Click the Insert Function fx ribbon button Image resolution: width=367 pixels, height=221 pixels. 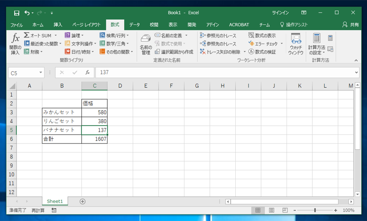point(15,44)
